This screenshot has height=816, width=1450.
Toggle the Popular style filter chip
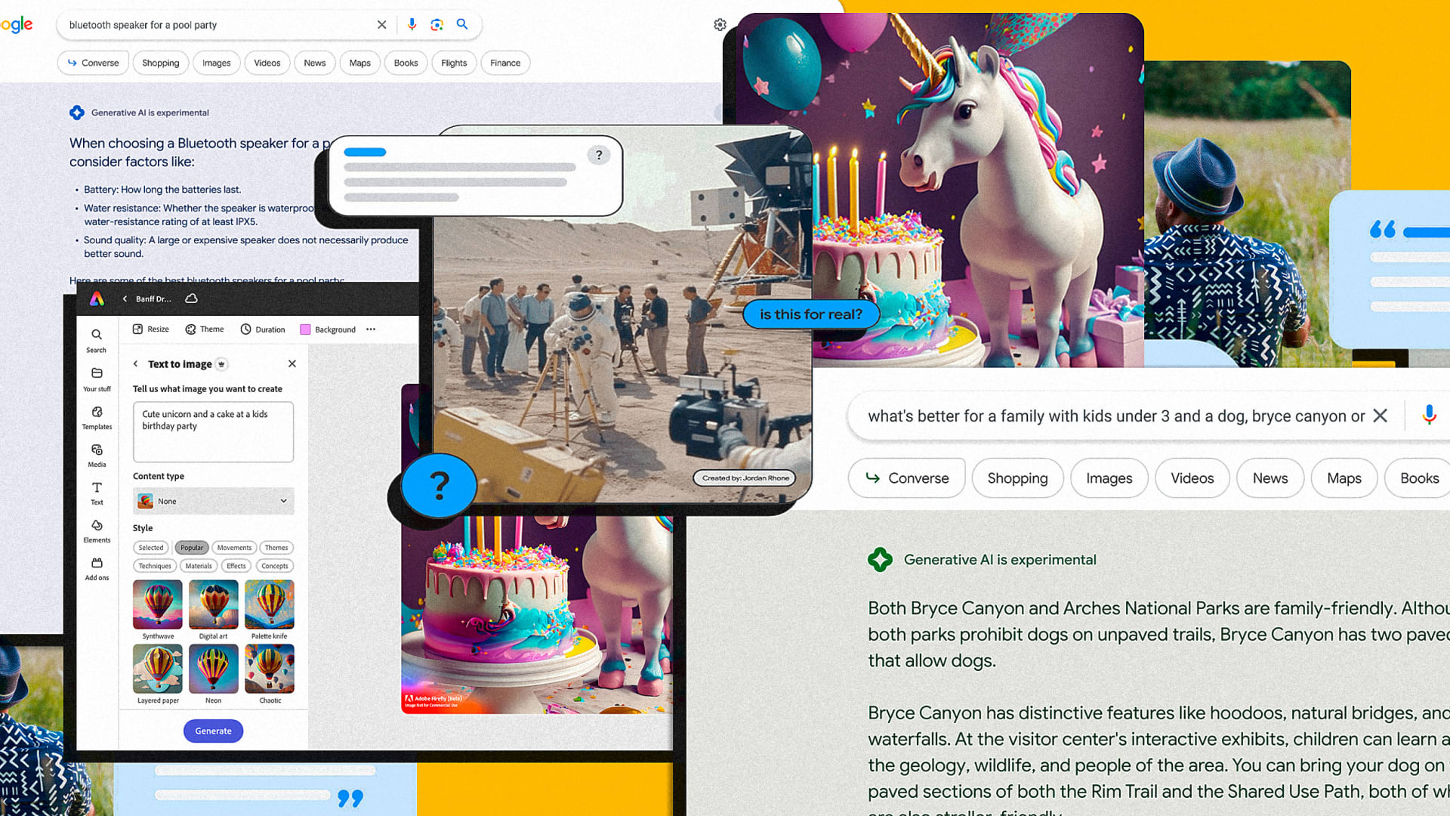(x=192, y=548)
